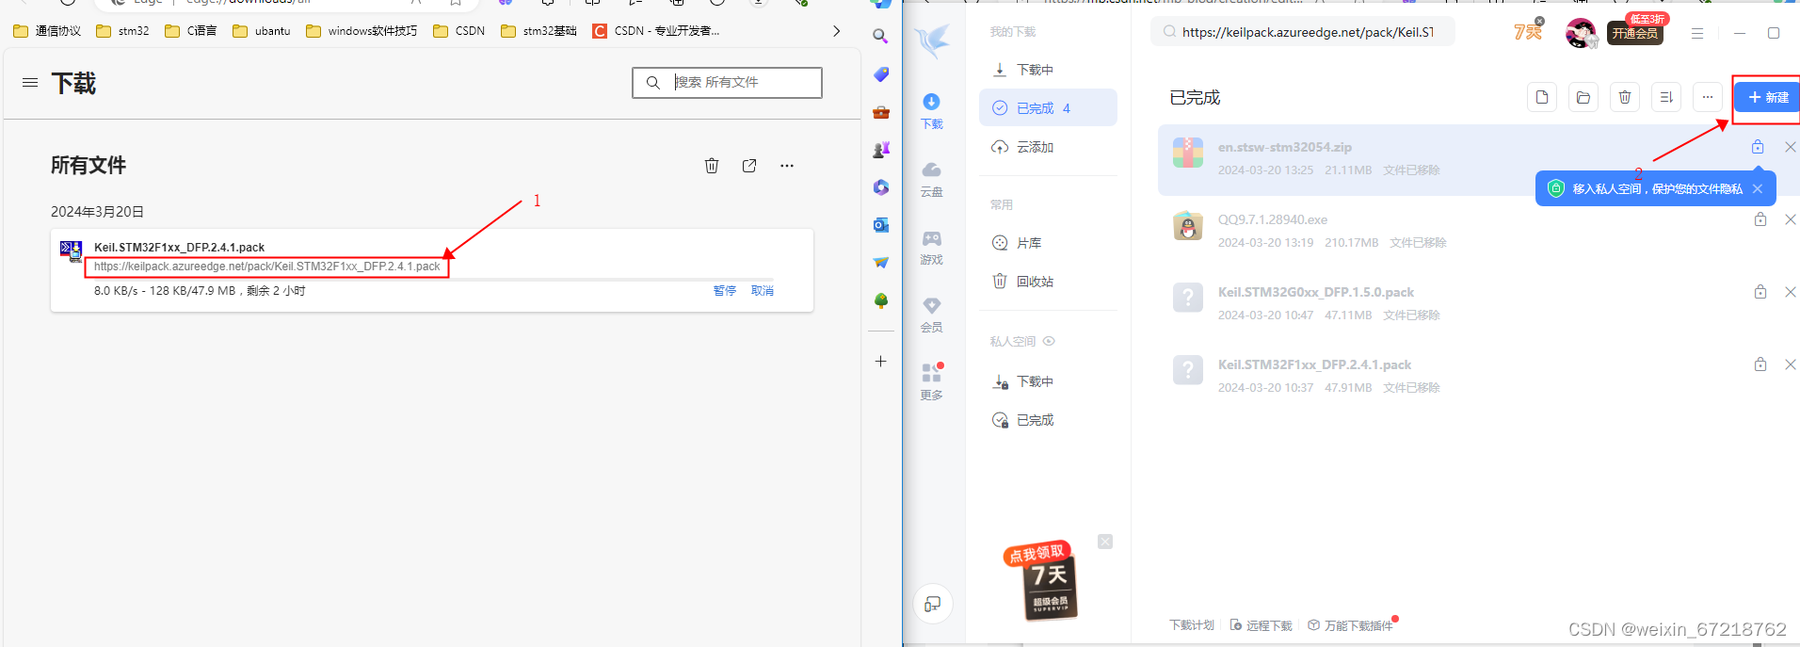Open the ubantu bookmark folder
The image size is (1800, 647).
[262, 31]
